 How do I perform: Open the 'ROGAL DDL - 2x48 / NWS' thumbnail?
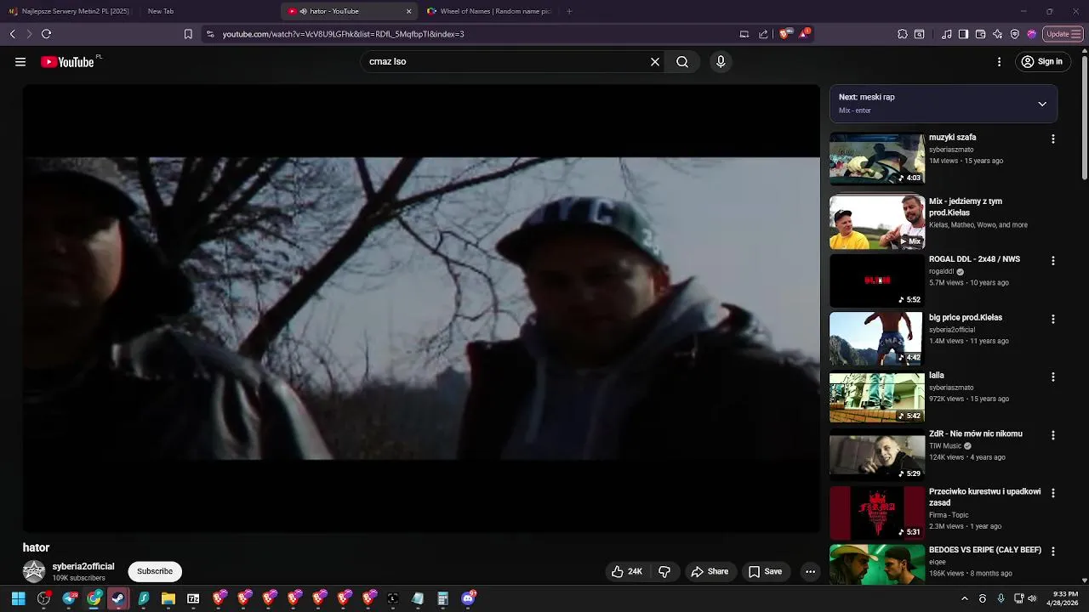pyautogui.click(x=876, y=280)
